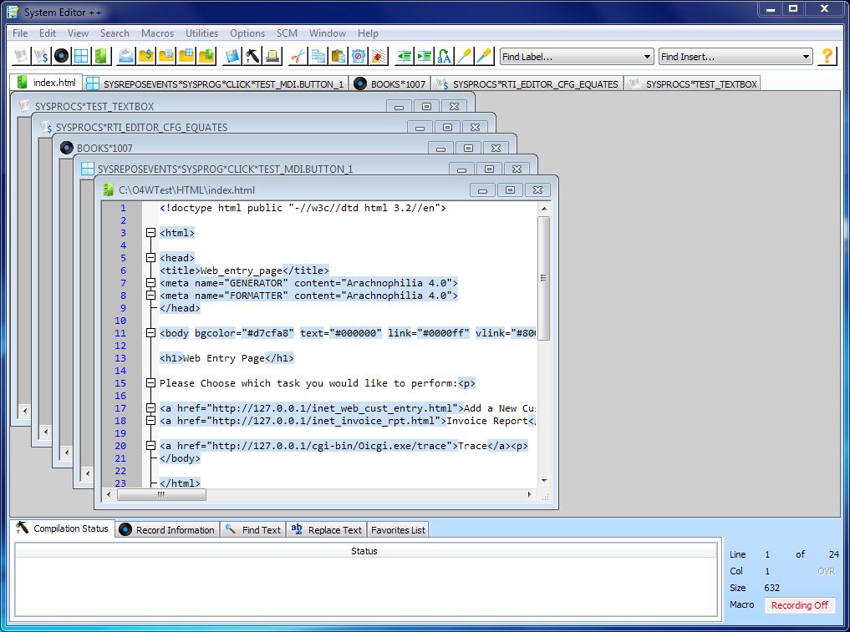The height and width of the screenshot is (632, 850).
Task: Click the new stored procedure document icon
Action: [22, 56]
